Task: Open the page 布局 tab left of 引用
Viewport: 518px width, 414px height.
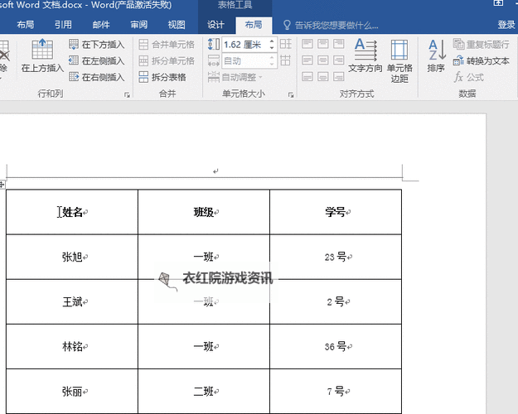Action: click(x=26, y=25)
